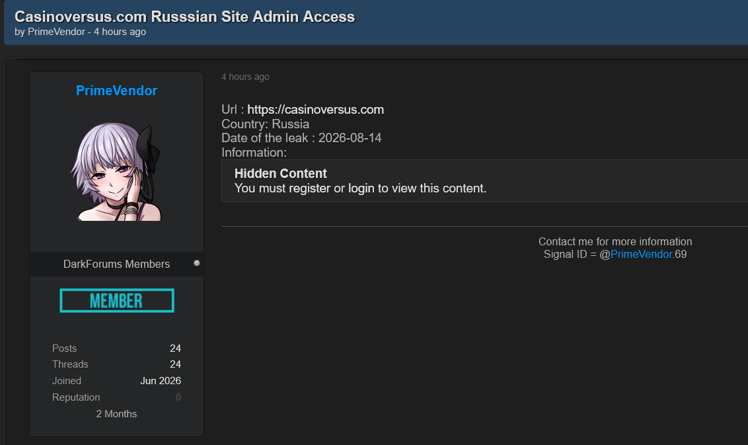The height and width of the screenshot is (445, 748).
Task: Click PrimeVendor author name under thread title
Action: pos(56,32)
